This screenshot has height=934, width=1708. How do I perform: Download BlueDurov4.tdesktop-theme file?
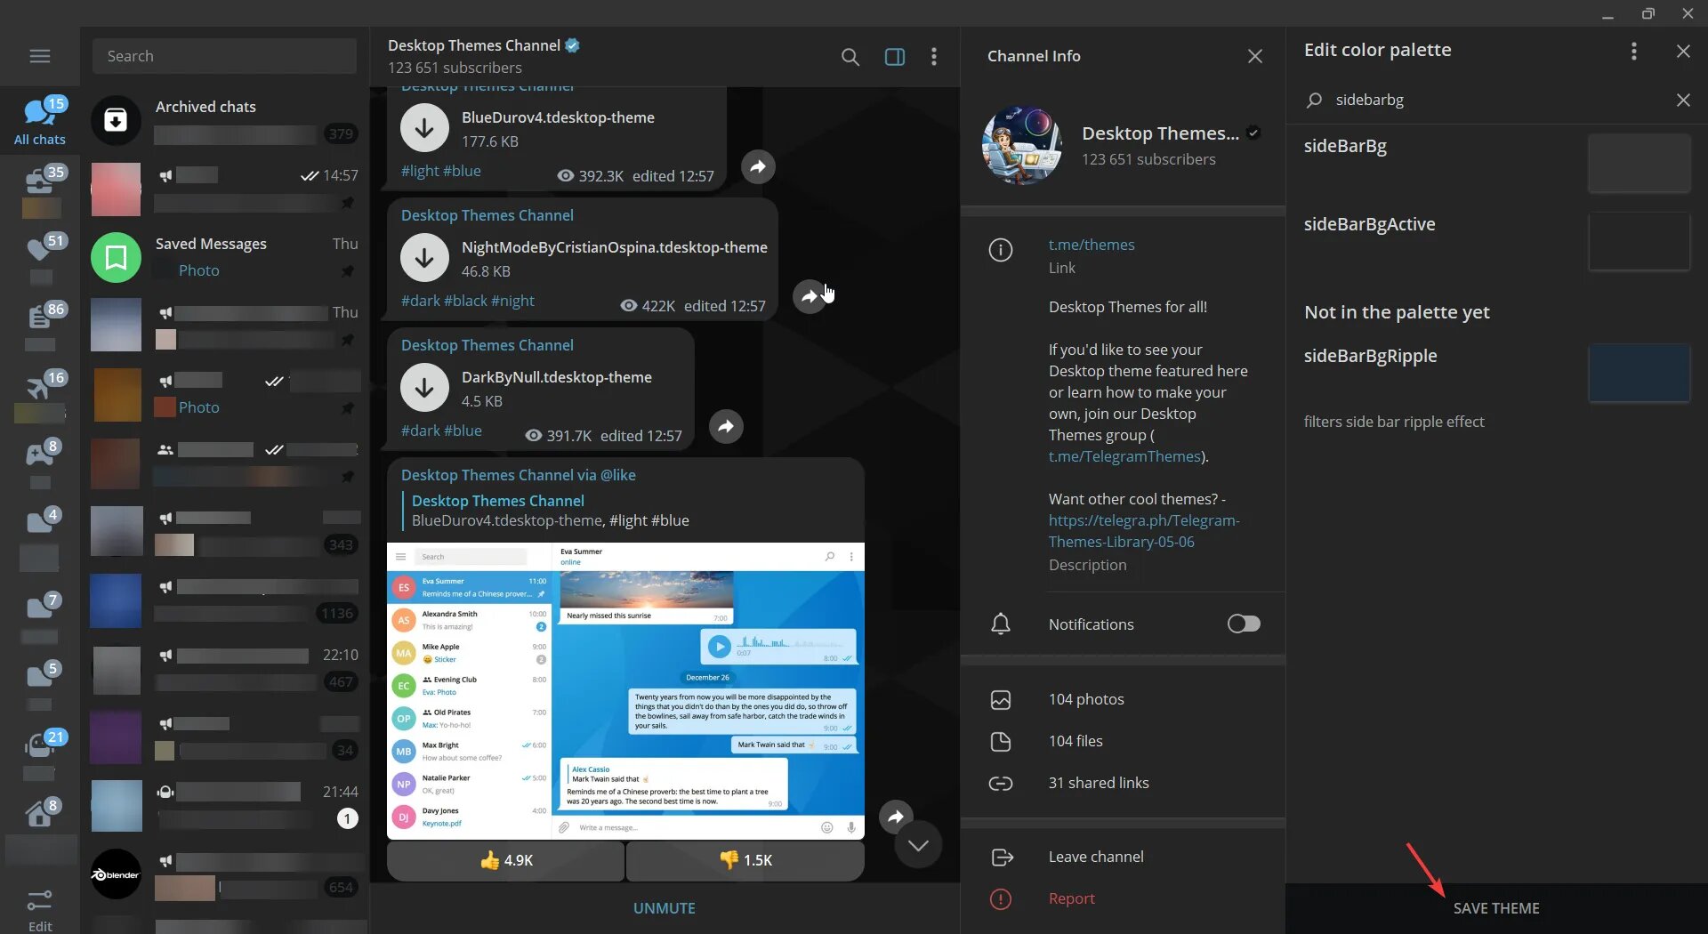(x=424, y=128)
